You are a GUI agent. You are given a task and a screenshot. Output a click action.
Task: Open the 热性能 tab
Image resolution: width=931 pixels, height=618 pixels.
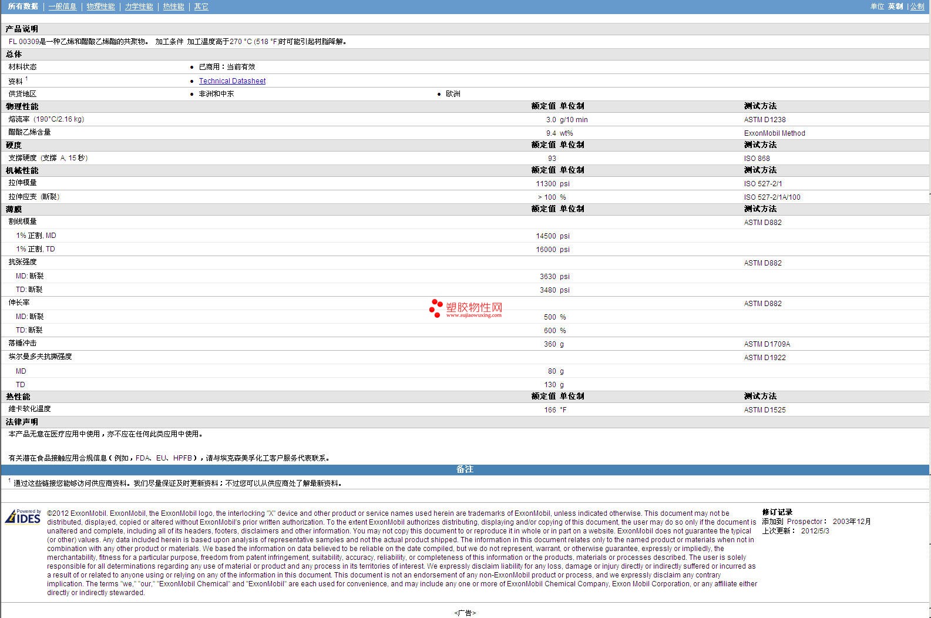tap(173, 6)
